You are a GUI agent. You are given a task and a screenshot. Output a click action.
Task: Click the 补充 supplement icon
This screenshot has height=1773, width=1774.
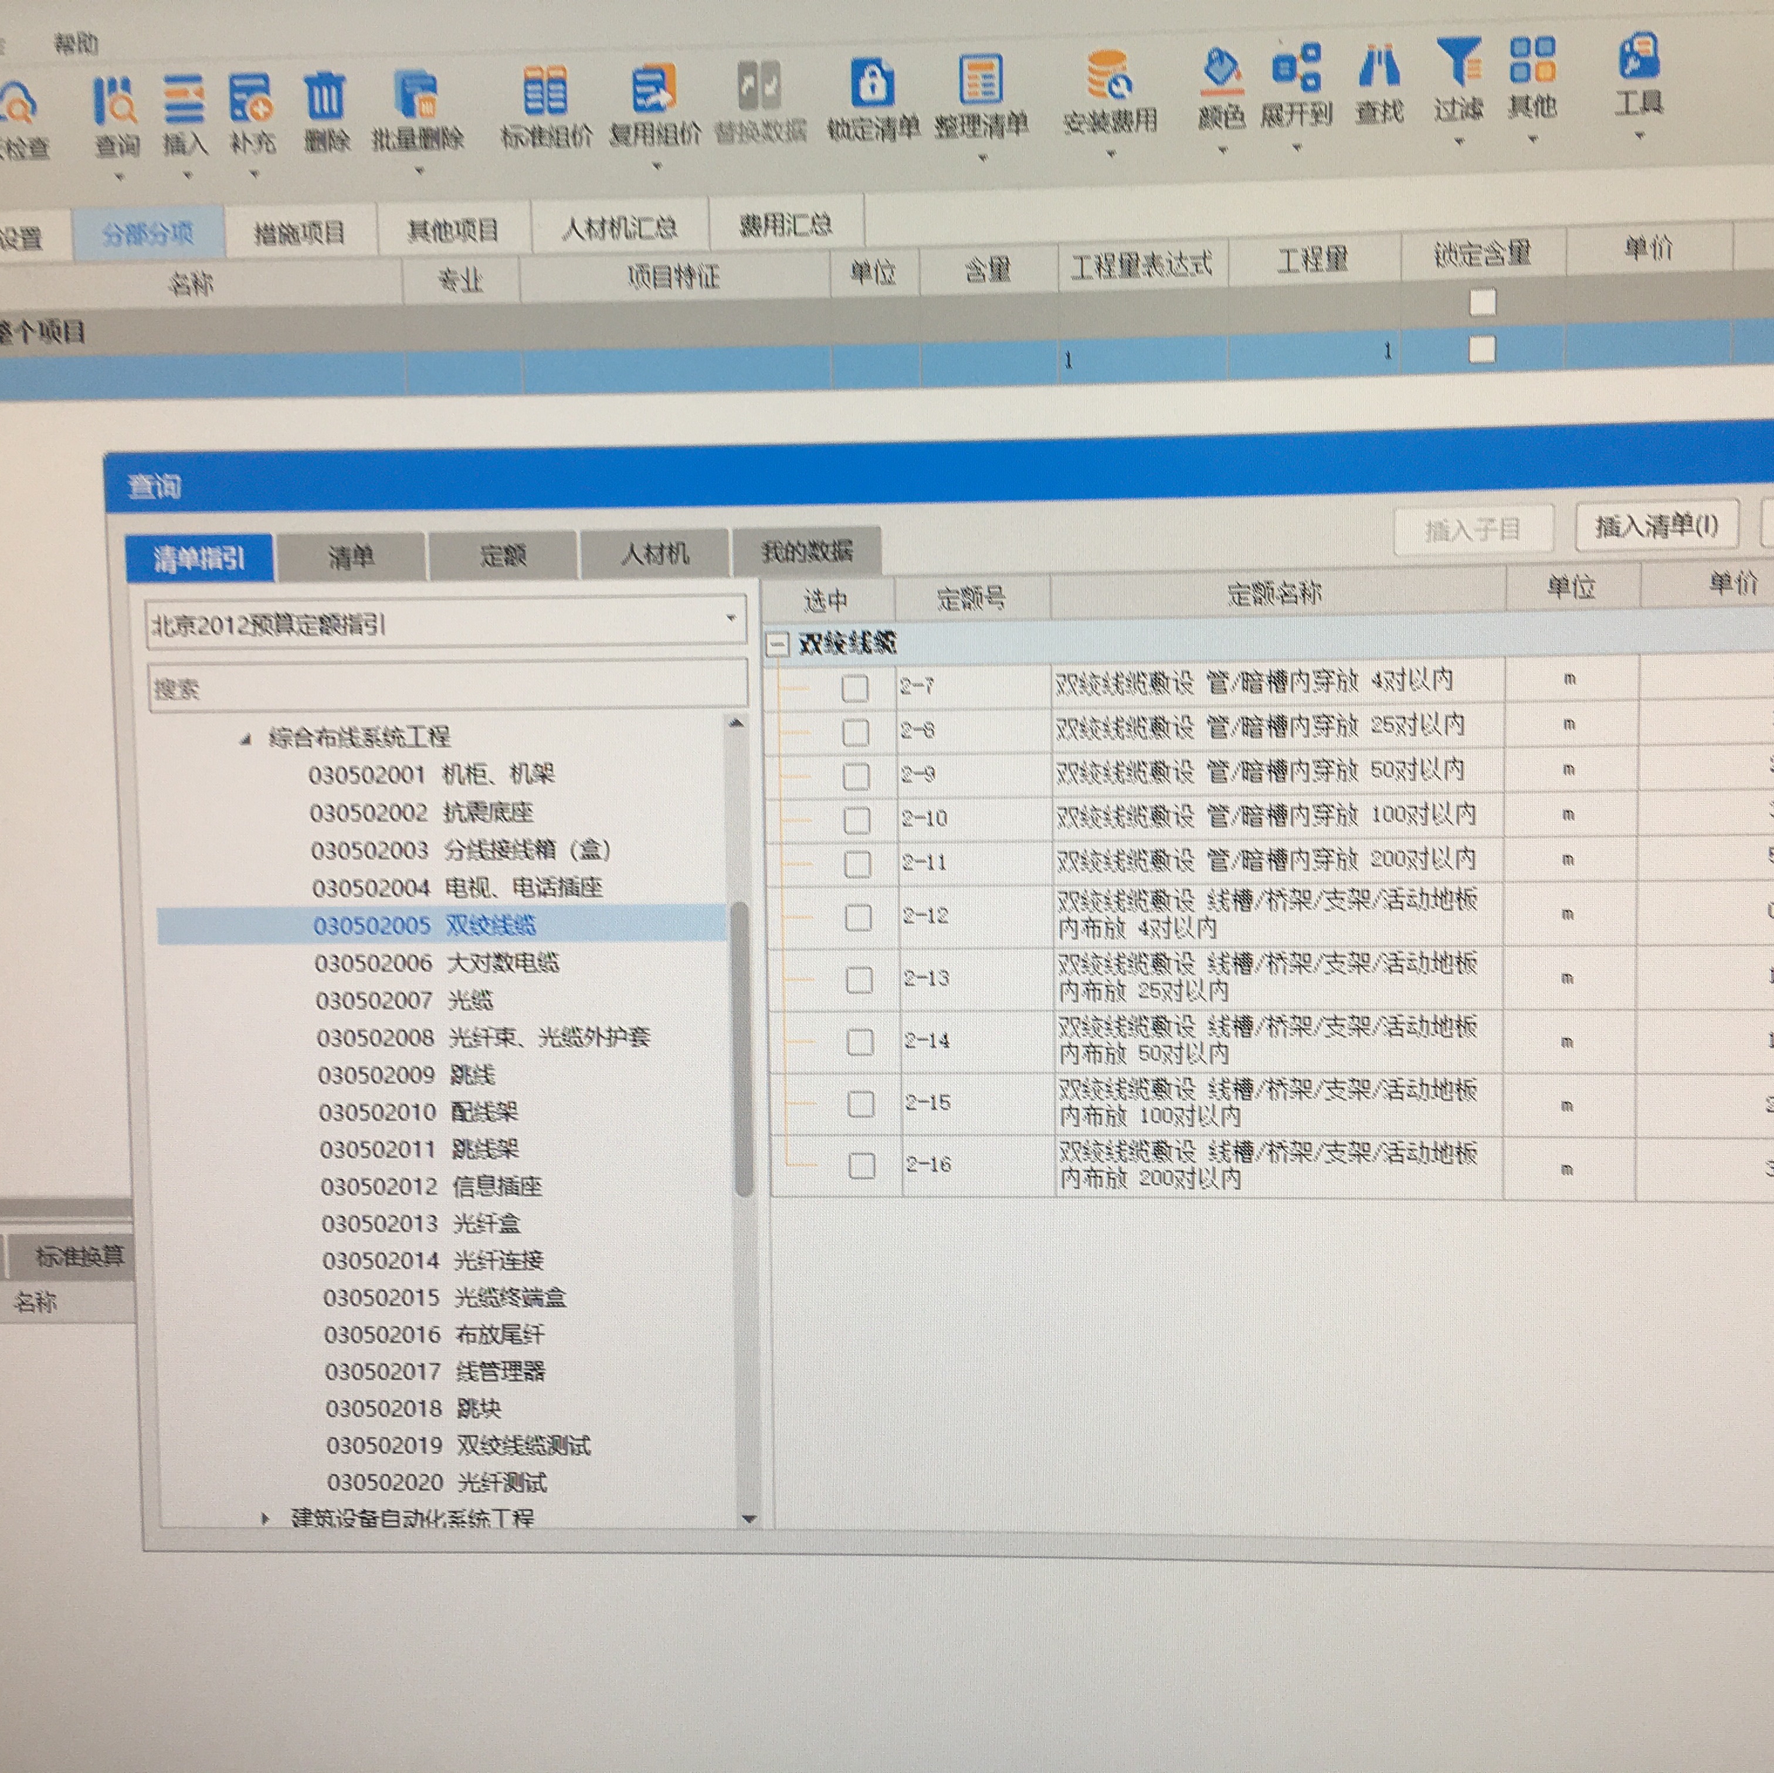pyautogui.click(x=250, y=98)
